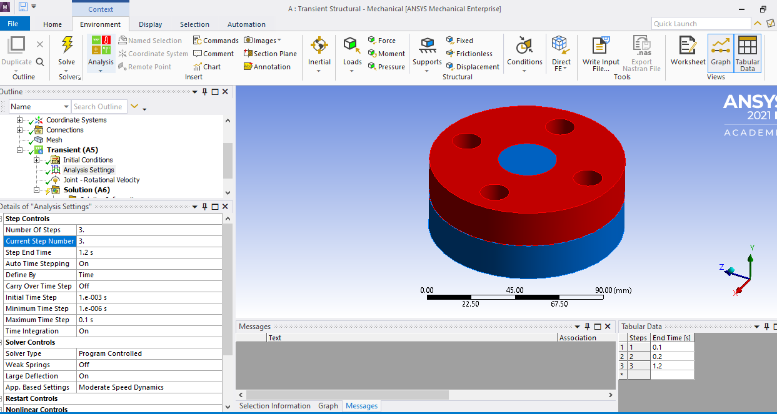Click the outline search magnifier icon

[x=40, y=62]
